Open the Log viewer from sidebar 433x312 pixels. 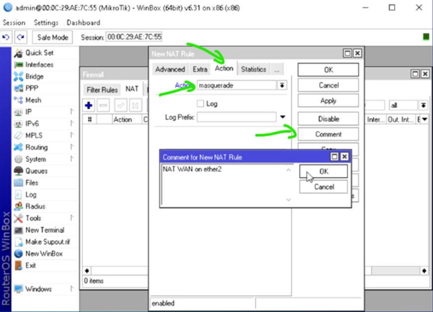pyautogui.click(x=31, y=195)
